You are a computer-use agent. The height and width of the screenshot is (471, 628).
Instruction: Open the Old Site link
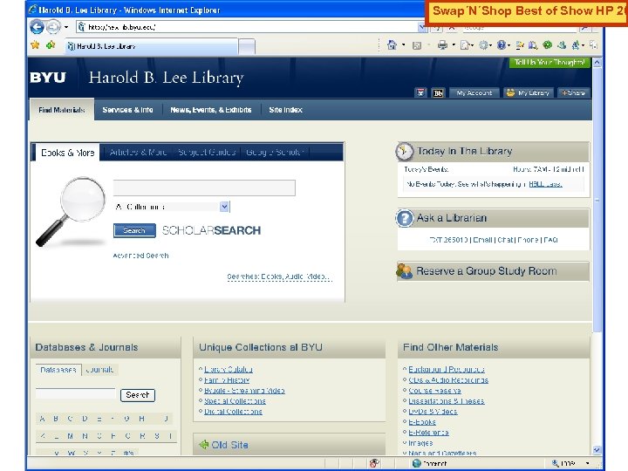tap(229, 445)
